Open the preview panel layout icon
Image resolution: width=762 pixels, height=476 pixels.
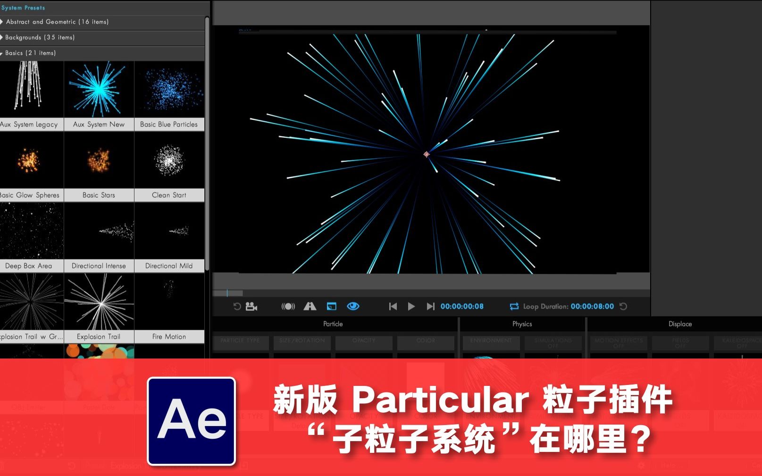tap(332, 306)
